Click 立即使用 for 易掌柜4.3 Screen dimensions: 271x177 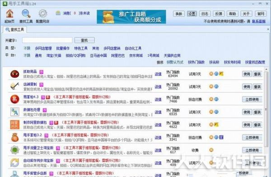click(x=252, y=99)
